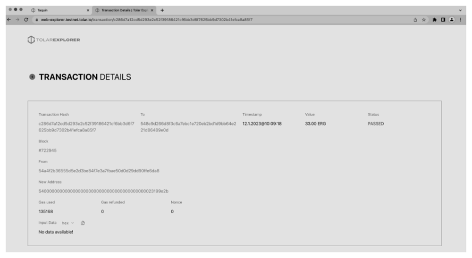Open block #722945
The width and height of the screenshot is (472, 258).
48,150
